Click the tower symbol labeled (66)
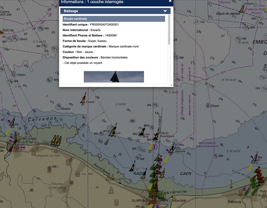267x208 pixels. pyautogui.click(x=50, y=169)
